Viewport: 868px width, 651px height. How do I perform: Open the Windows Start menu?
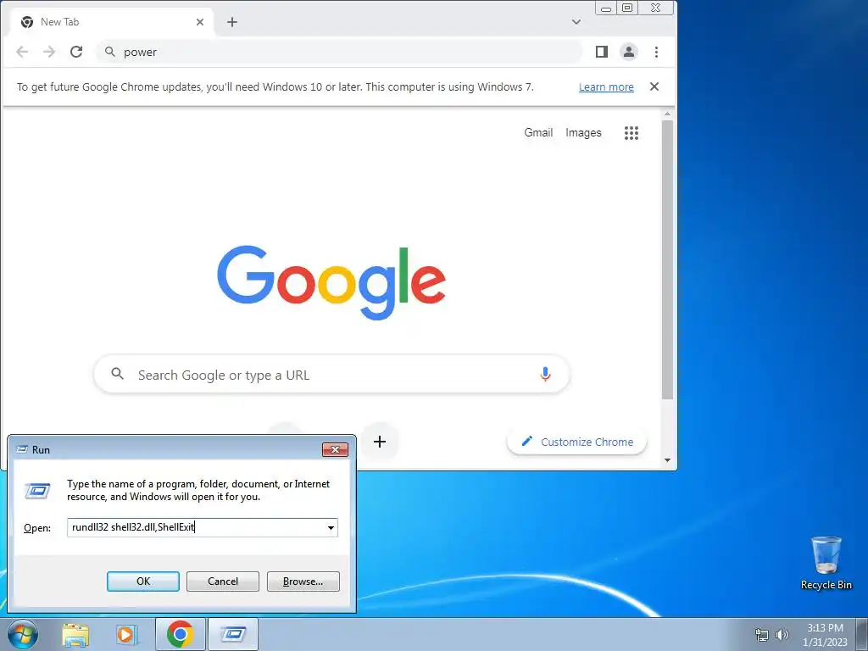(x=23, y=634)
